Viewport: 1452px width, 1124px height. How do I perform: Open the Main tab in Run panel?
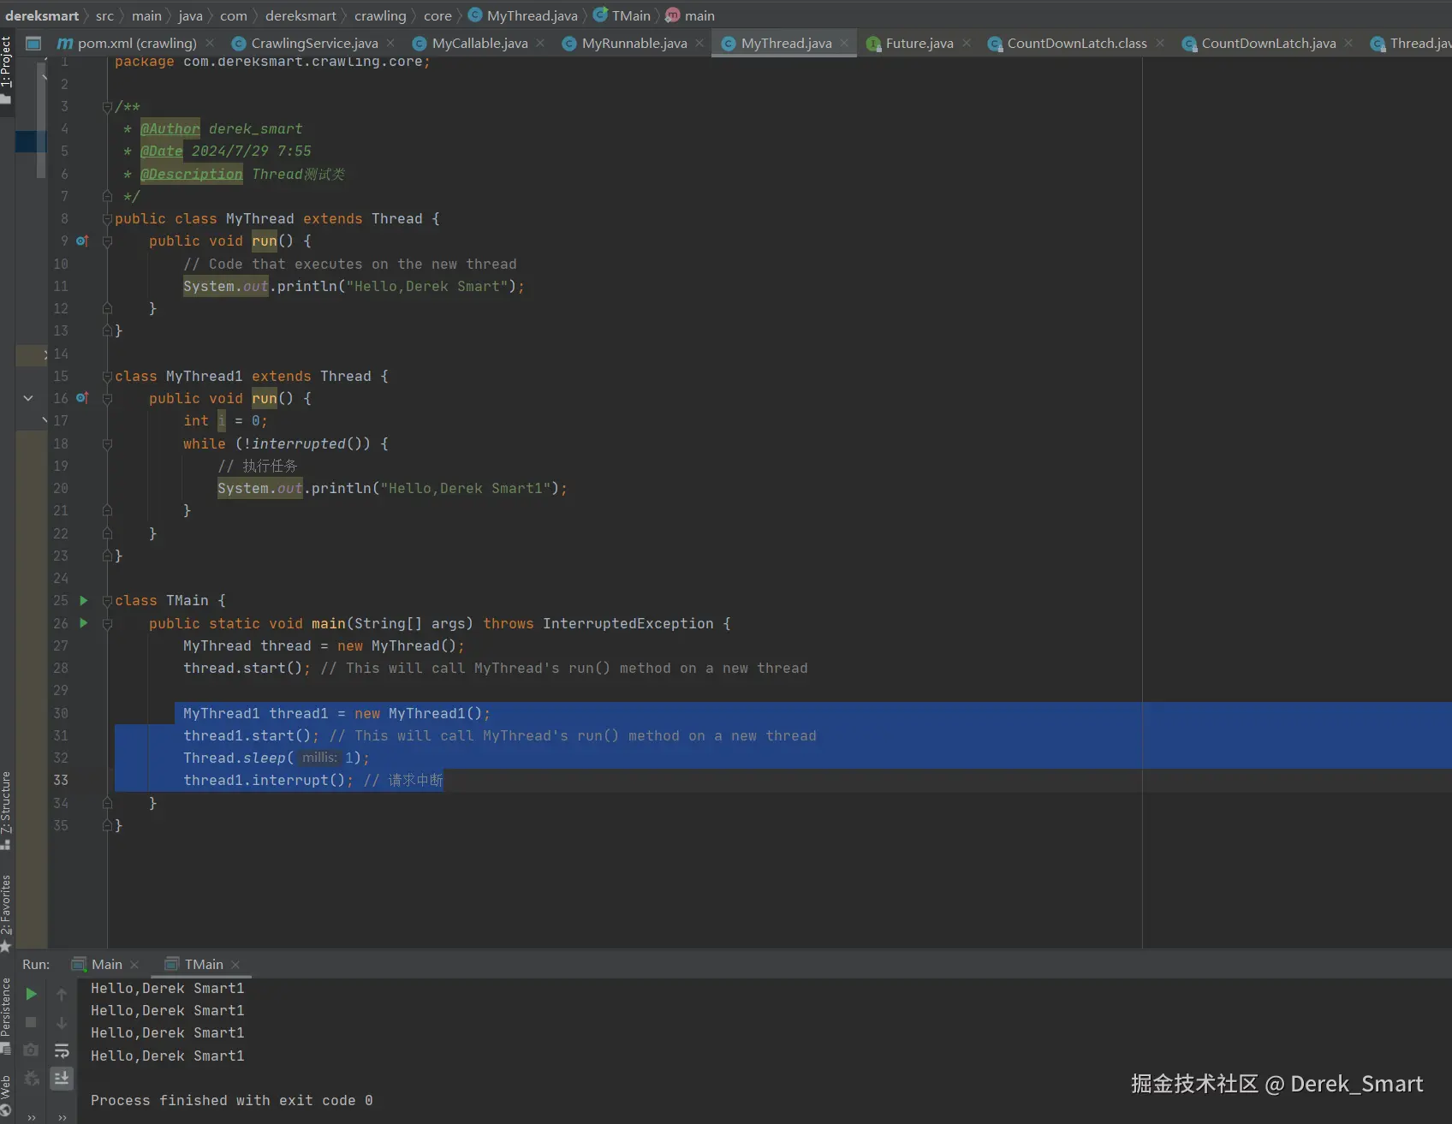pyautogui.click(x=106, y=965)
